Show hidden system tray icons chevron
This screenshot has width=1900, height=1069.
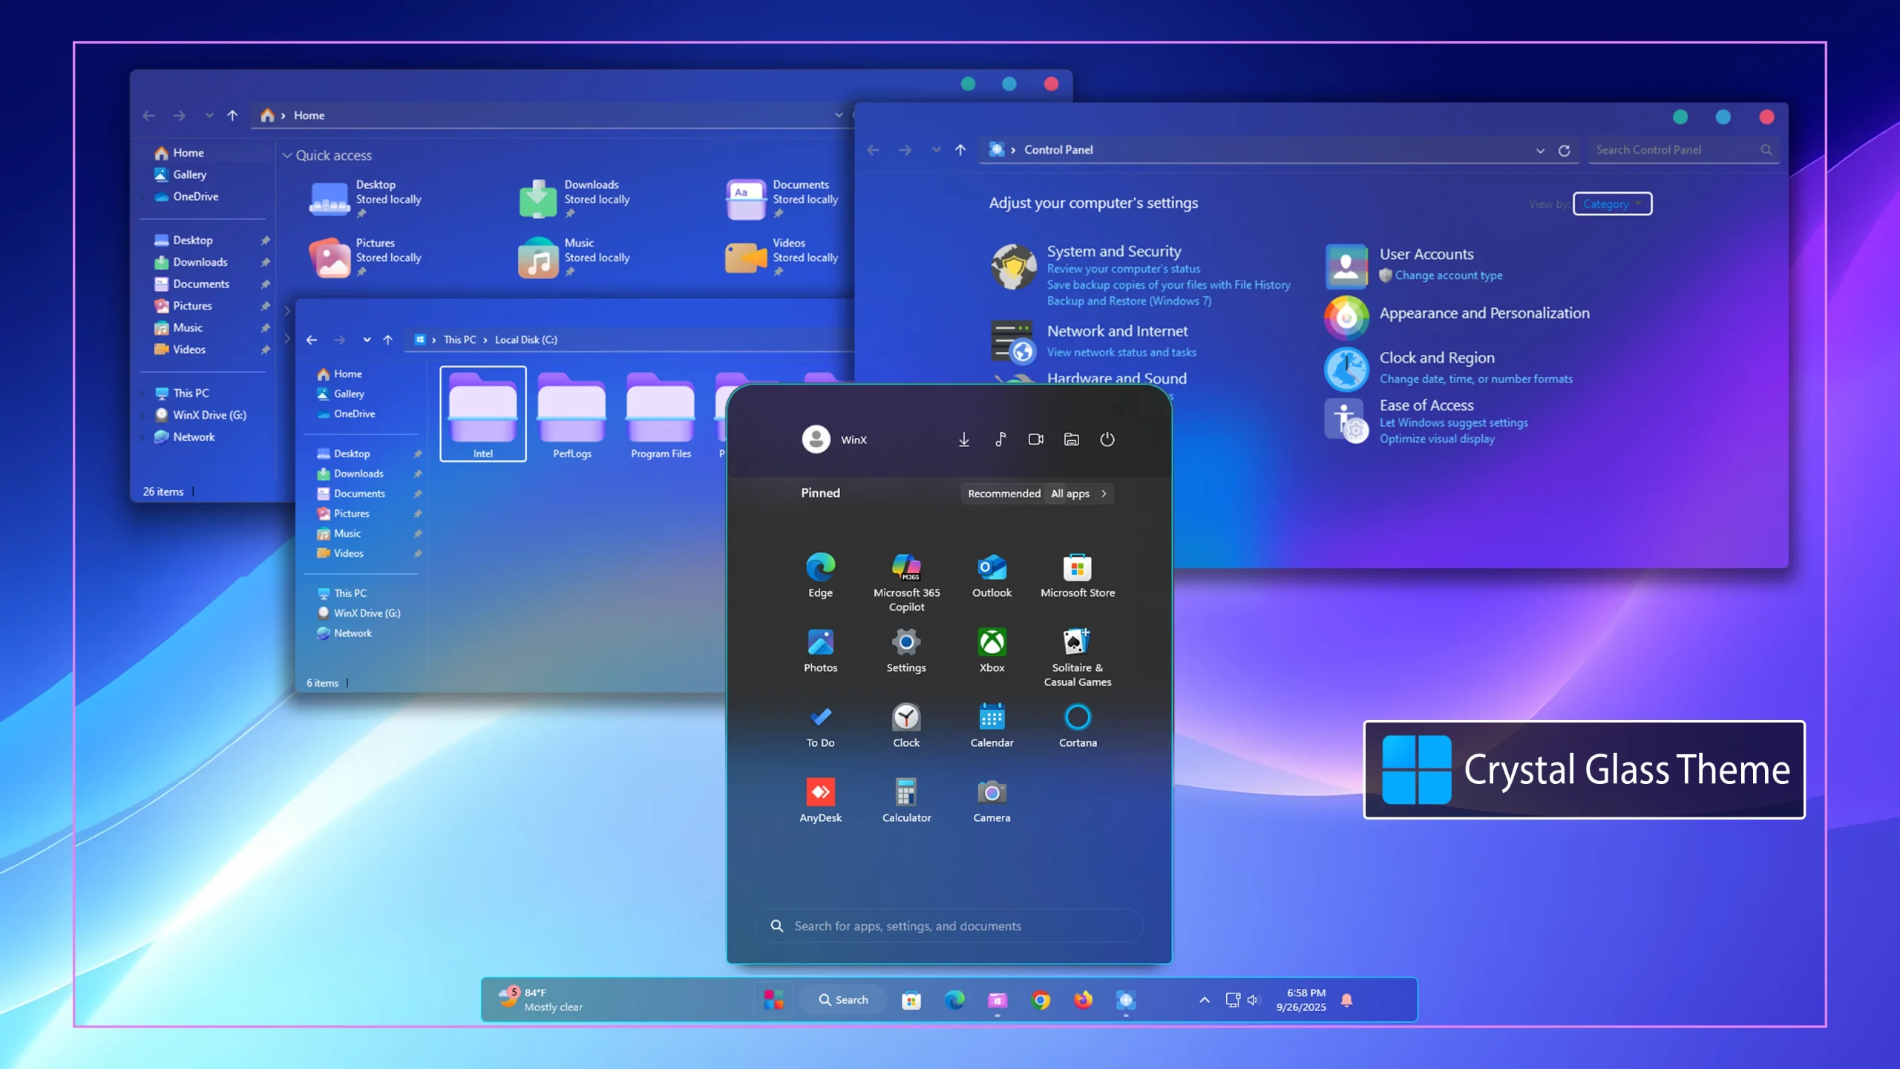[1204, 1000]
